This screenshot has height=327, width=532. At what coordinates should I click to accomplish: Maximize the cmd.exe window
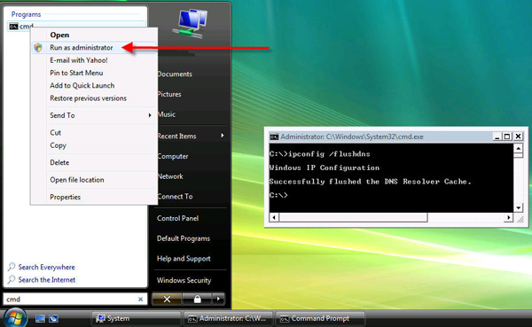[507, 136]
